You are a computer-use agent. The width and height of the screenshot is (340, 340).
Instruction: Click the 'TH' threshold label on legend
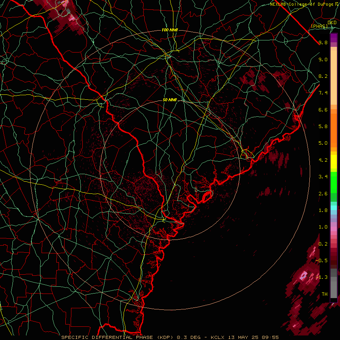tap(325, 294)
